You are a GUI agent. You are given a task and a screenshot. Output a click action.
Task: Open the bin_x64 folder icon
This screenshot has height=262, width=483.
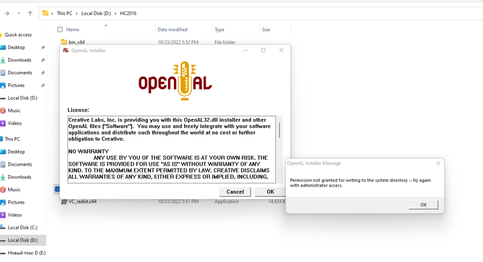point(64,42)
